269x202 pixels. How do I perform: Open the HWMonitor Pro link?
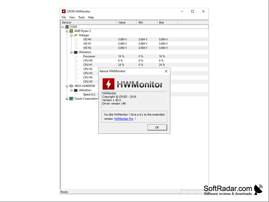pos(124,119)
